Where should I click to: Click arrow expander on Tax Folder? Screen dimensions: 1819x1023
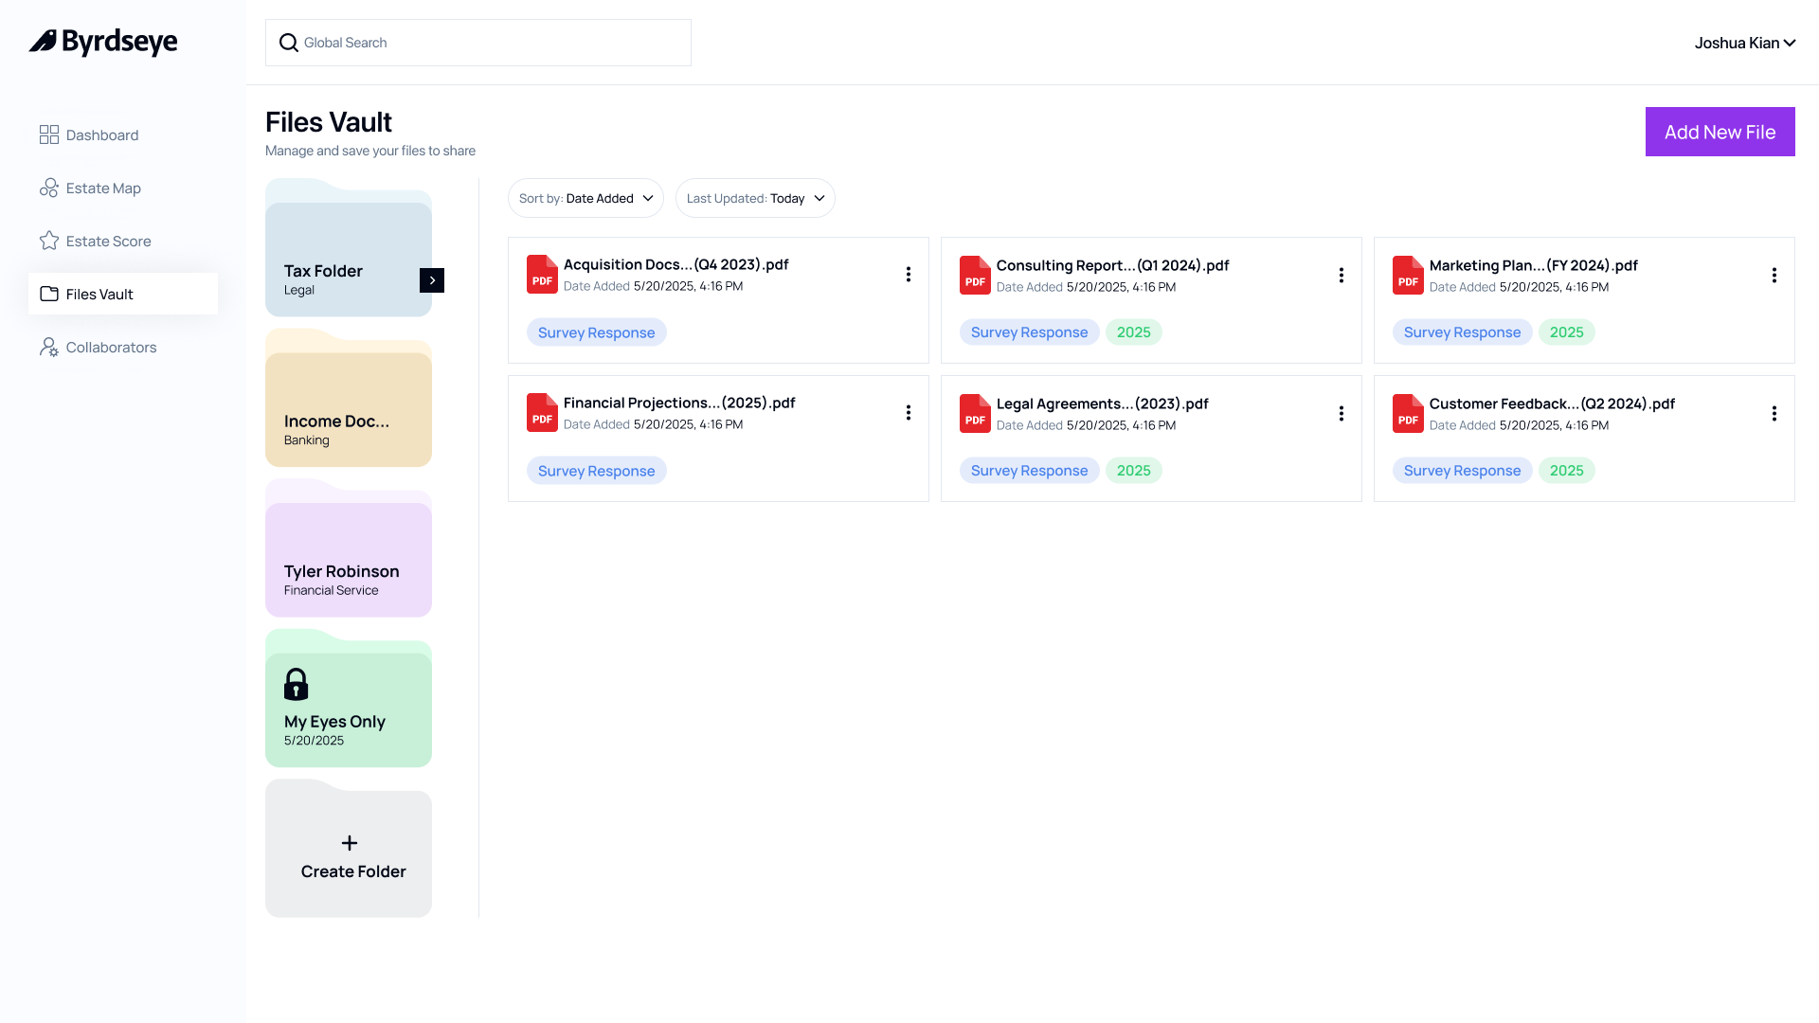point(432,280)
